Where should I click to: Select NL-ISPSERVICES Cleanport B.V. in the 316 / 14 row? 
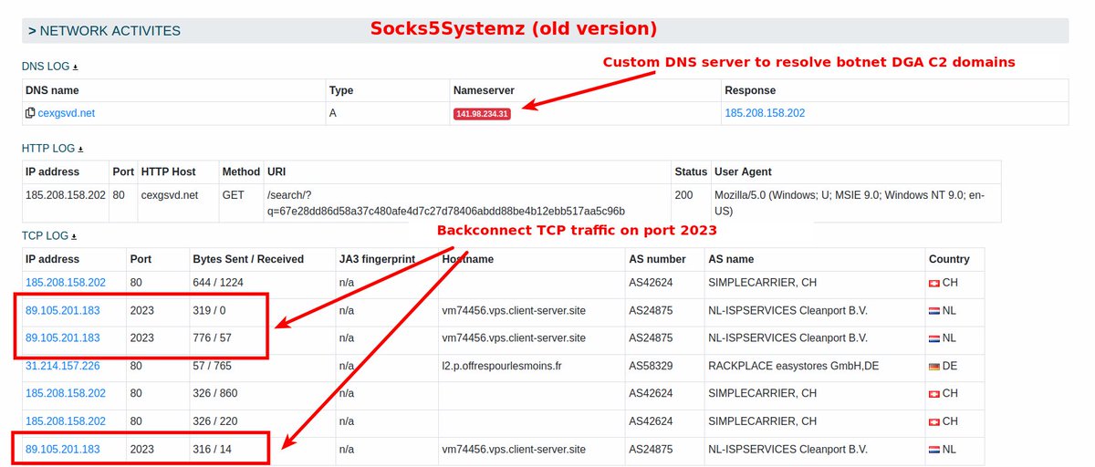pyautogui.click(x=787, y=449)
